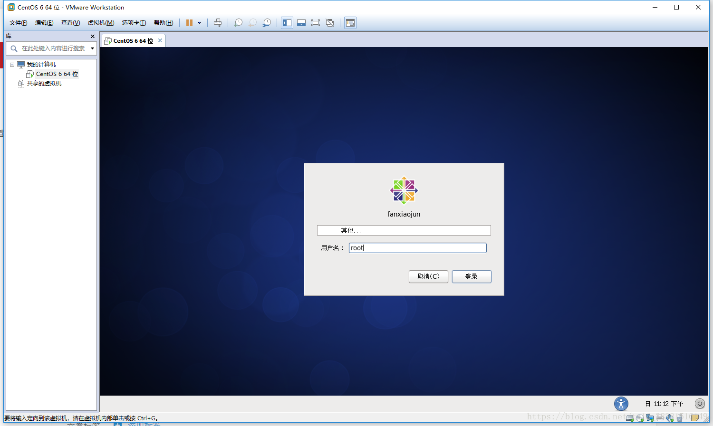Select 我的计算机 in the library tree
Viewport: 713px width, 426px height.
(41, 65)
